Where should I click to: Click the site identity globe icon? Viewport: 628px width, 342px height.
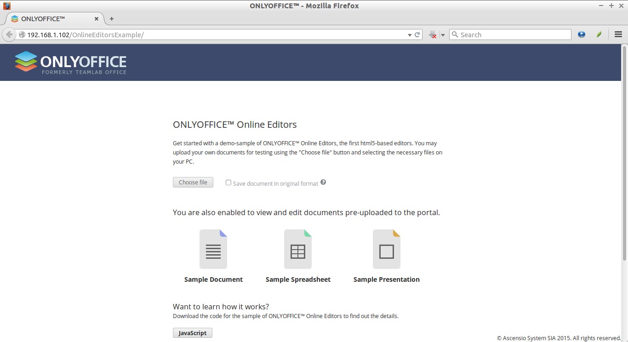click(x=22, y=34)
